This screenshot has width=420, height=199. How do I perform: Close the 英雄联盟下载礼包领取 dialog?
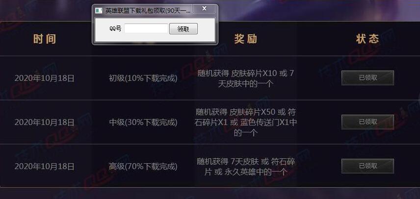click(x=204, y=8)
